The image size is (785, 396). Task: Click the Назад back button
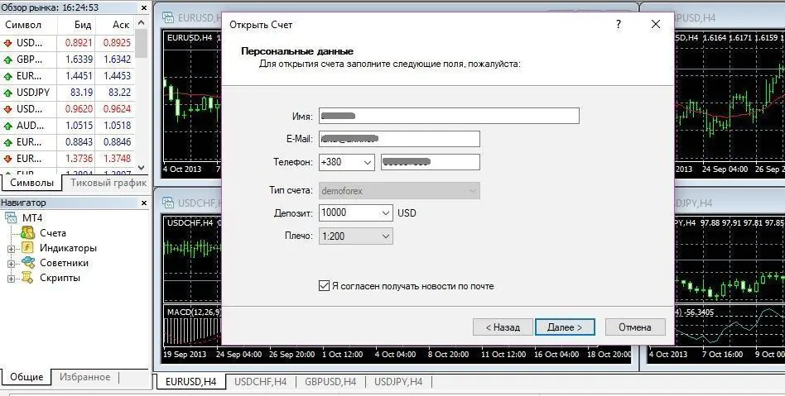pyautogui.click(x=503, y=327)
